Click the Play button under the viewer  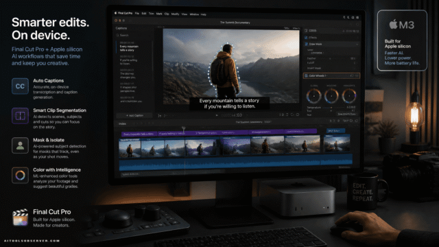pos(217,115)
